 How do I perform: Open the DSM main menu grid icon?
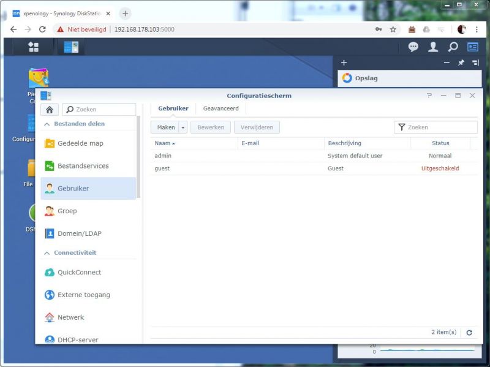[34, 47]
